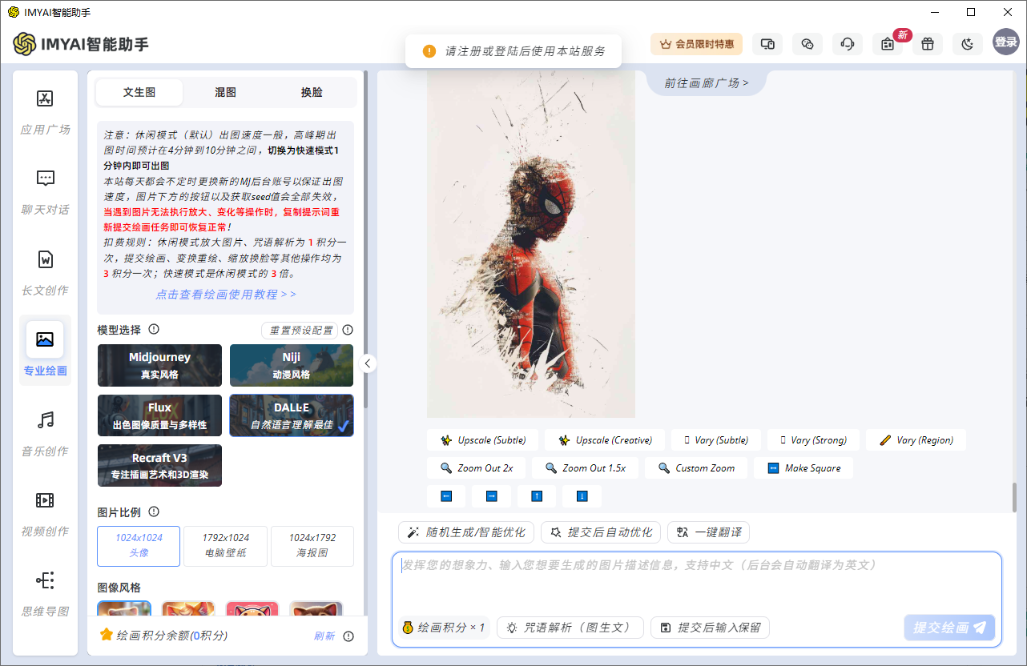
Task: Click the generated Spider-Man image
Action: [531, 244]
